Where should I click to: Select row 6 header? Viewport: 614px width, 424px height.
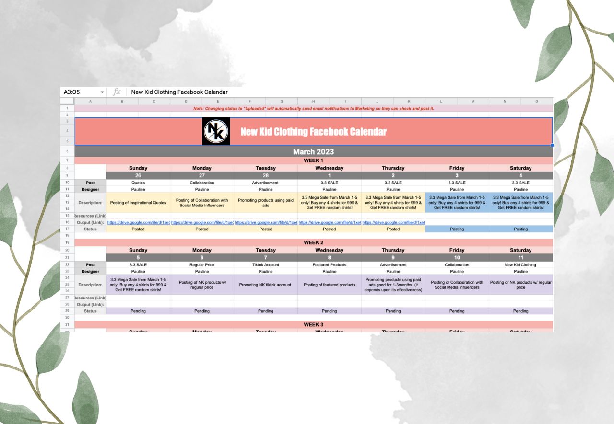[x=67, y=152]
